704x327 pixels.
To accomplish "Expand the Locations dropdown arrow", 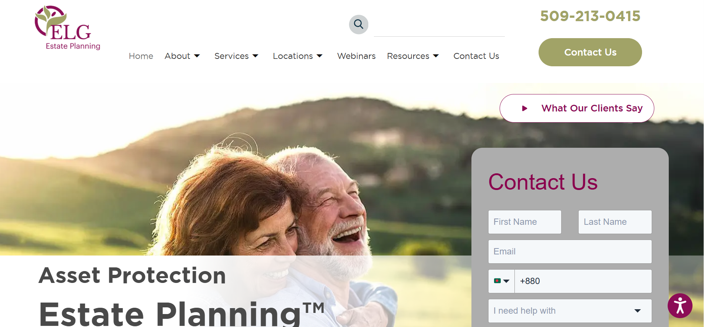I will point(319,56).
